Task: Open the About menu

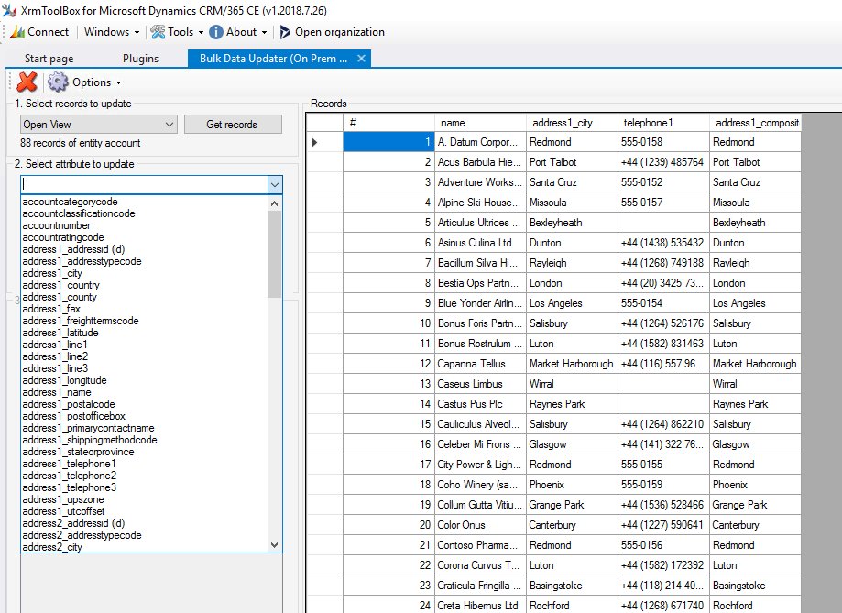Action: pos(238,32)
